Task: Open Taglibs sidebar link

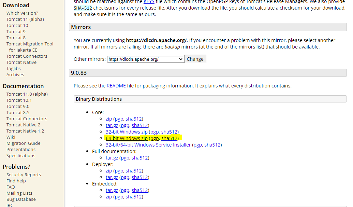Action: 14,69
